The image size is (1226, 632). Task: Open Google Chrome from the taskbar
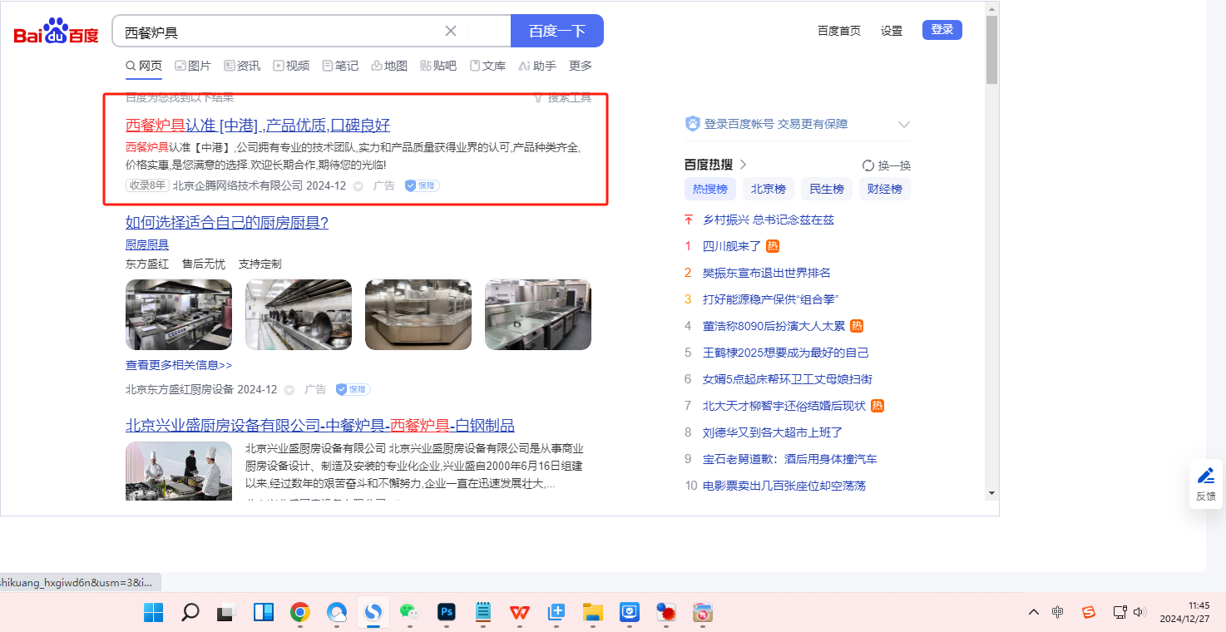pyautogui.click(x=300, y=613)
